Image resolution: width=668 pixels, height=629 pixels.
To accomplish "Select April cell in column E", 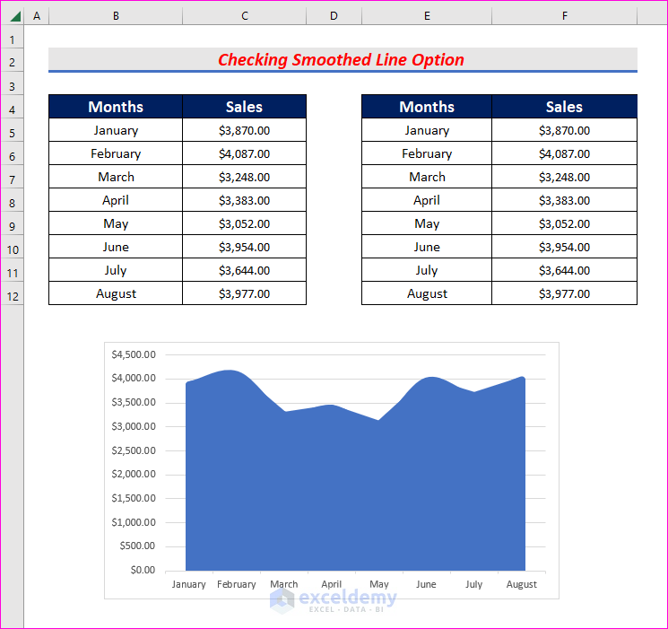I will (x=427, y=200).
